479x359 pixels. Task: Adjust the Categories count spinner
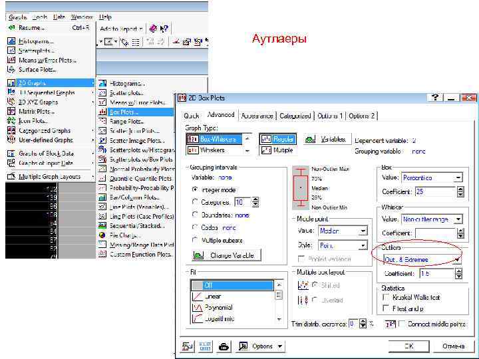(x=255, y=202)
